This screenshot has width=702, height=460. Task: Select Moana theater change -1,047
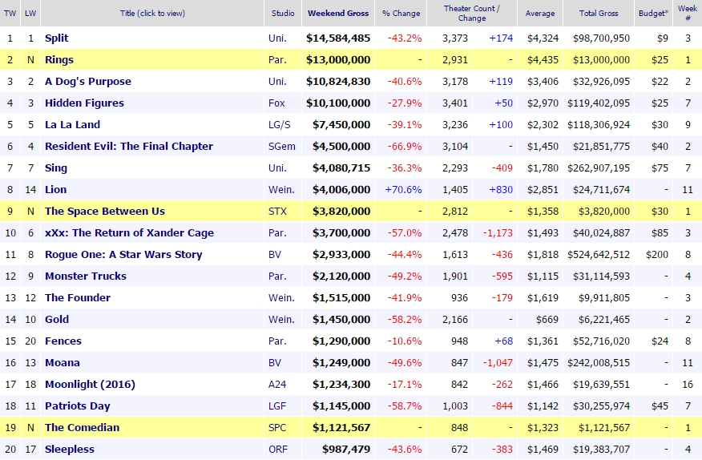pos(498,363)
